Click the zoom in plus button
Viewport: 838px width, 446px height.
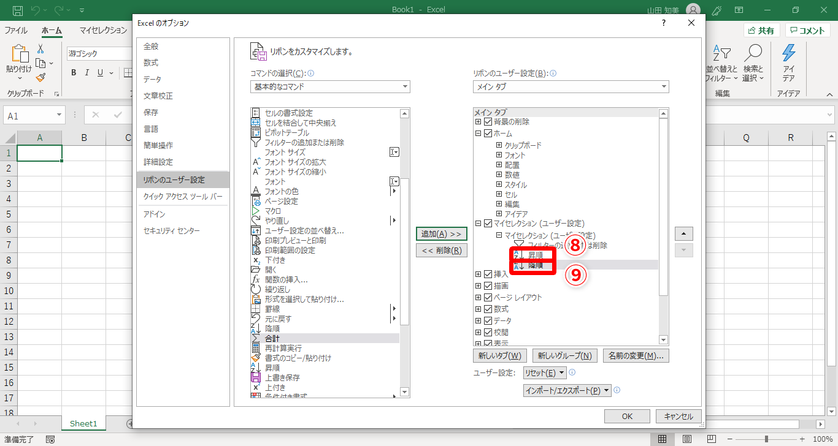click(803, 439)
